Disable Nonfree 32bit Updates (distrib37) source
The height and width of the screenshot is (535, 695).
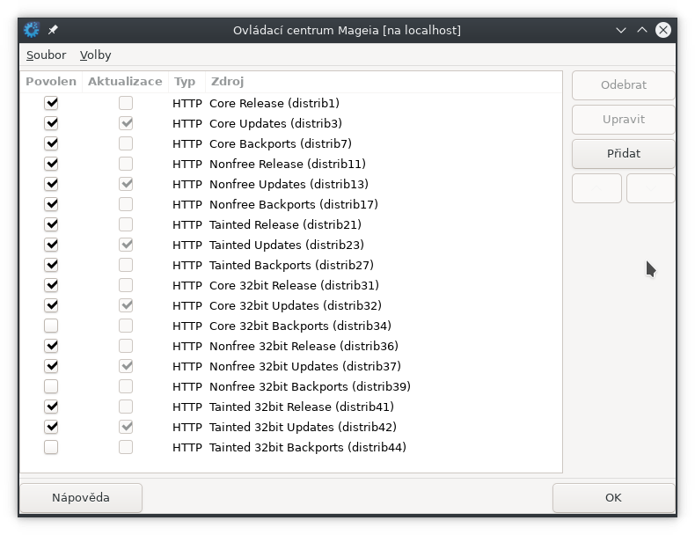pos(51,366)
